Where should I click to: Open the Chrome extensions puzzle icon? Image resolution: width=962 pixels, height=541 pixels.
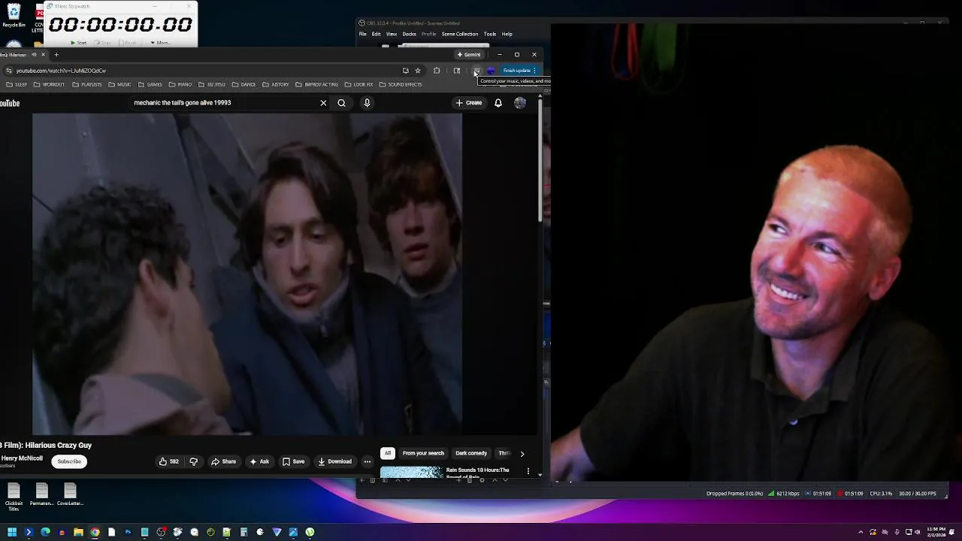pos(437,71)
